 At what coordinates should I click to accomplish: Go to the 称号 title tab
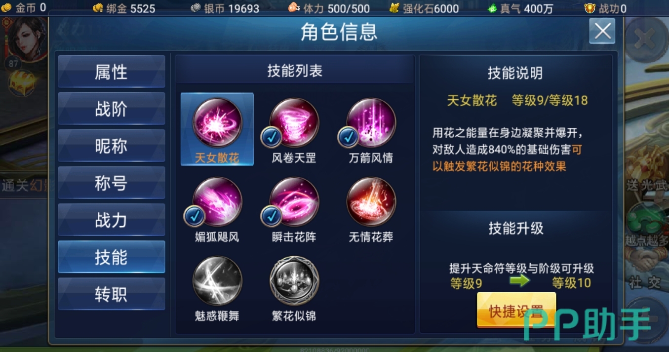coord(112,183)
